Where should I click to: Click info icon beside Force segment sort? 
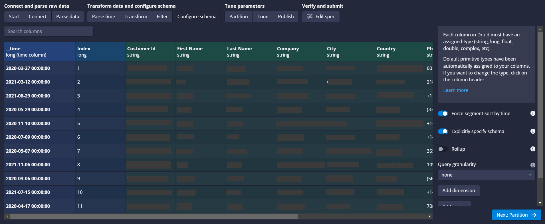(532, 113)
